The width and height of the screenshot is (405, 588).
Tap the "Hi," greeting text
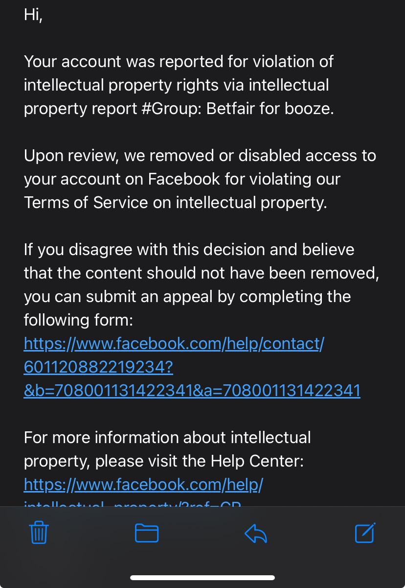coord(33,15)
